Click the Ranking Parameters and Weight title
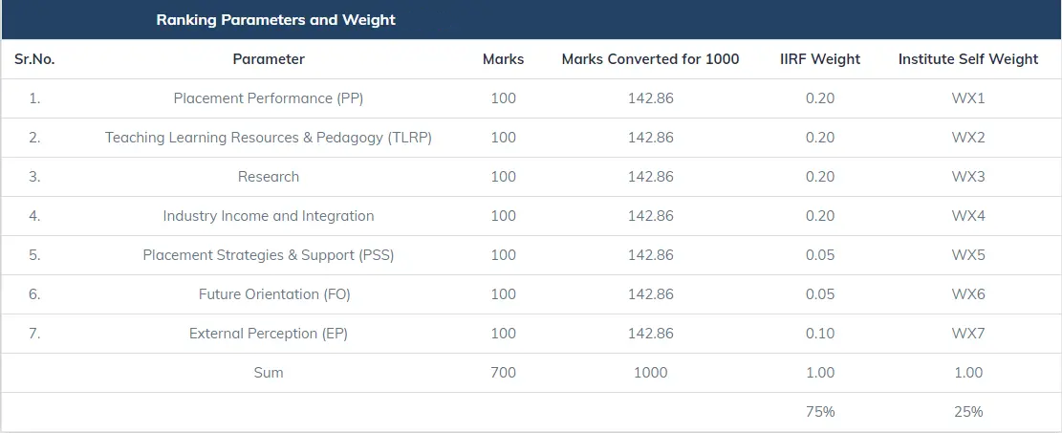The image size is (1062, 433). 275,19
